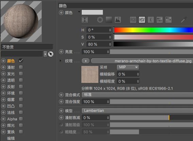Screen dimensions: 193x141
Task: Click the arrow cursor pick icon
Action: (x=51, y=54)
